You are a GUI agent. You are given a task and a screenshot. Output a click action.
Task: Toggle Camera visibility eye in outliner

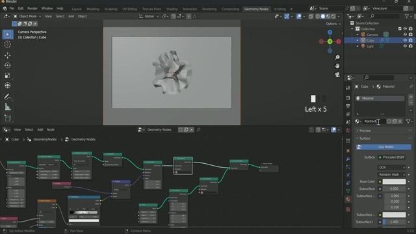(x=405, y=34)
